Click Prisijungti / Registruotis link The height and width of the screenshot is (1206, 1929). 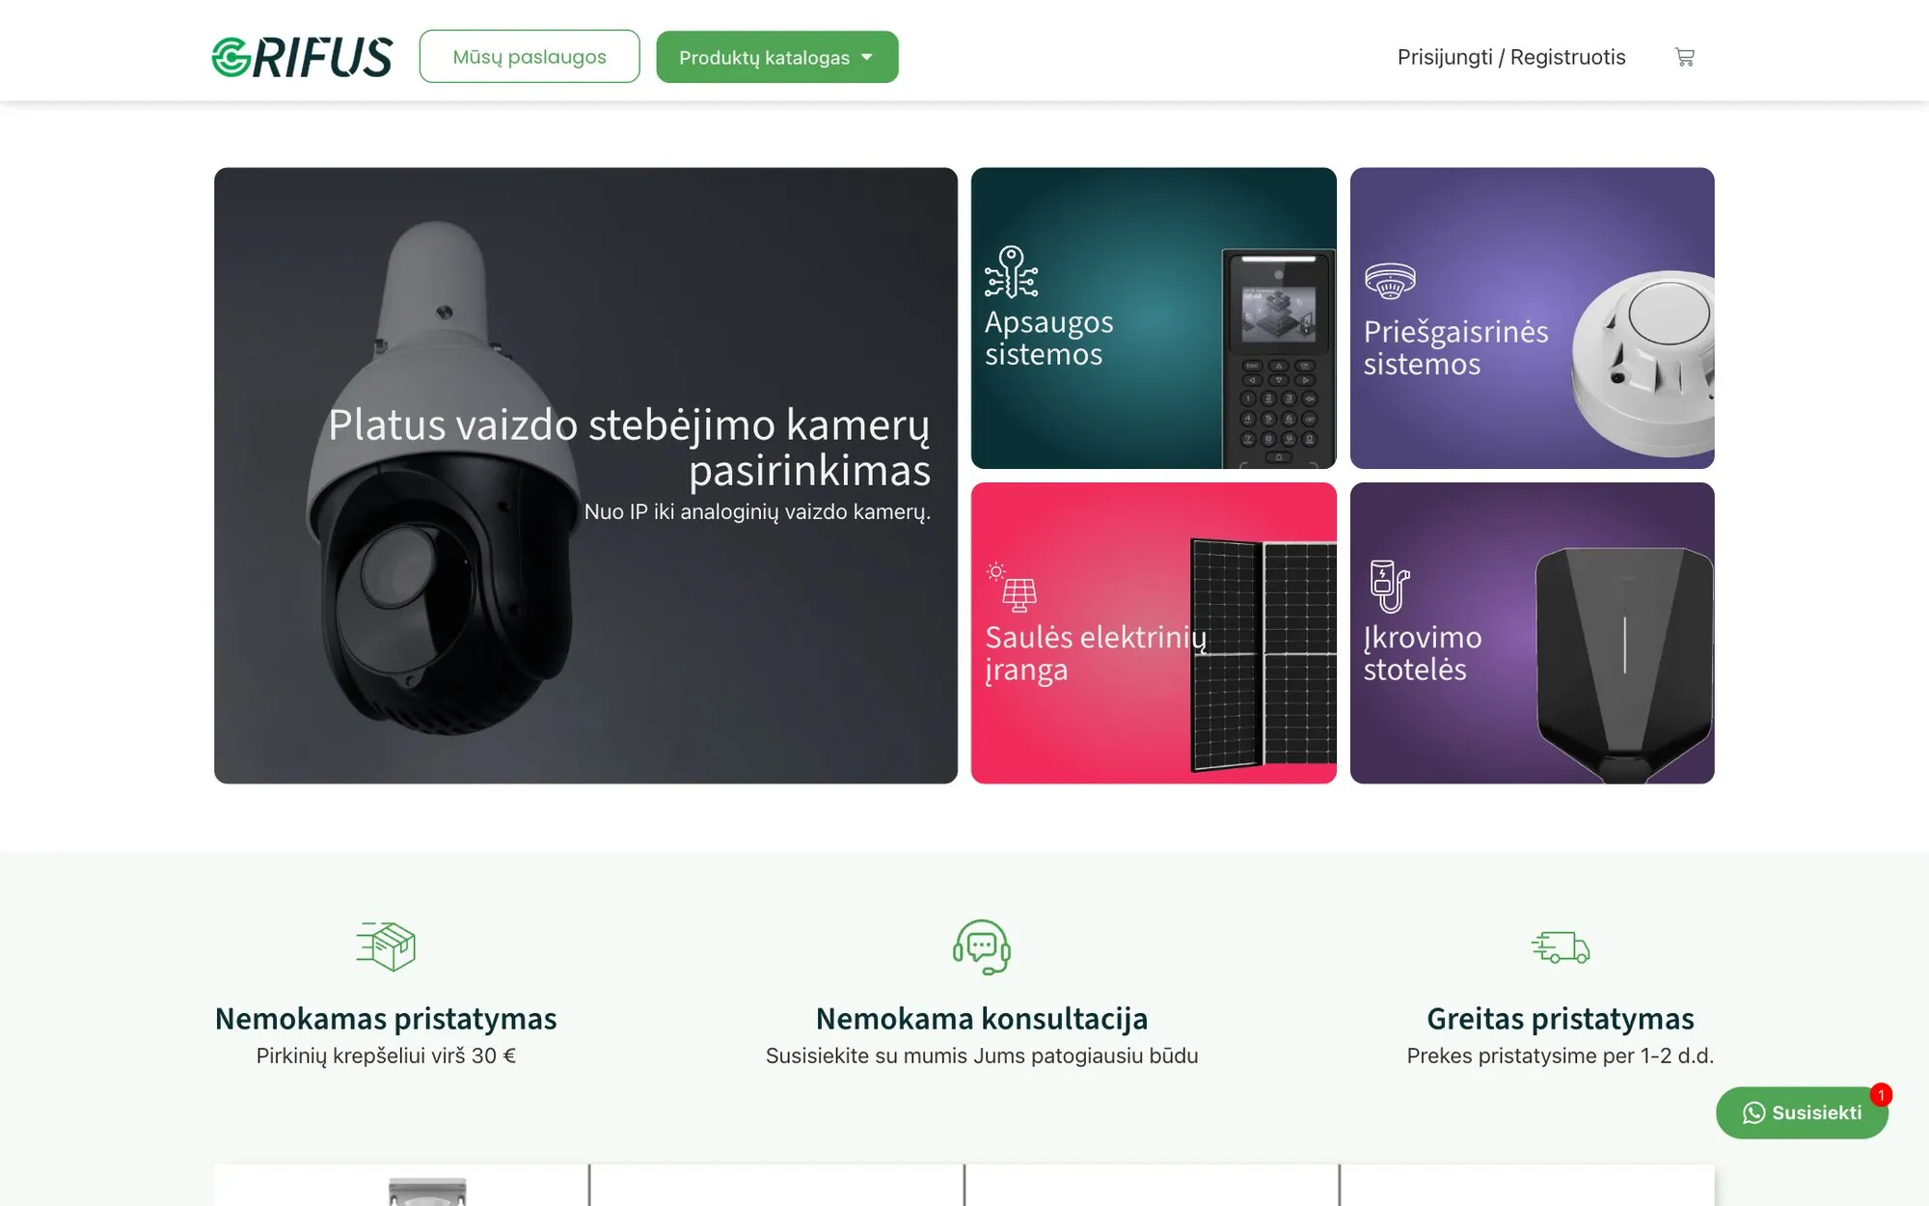[x=1511, y=57]
